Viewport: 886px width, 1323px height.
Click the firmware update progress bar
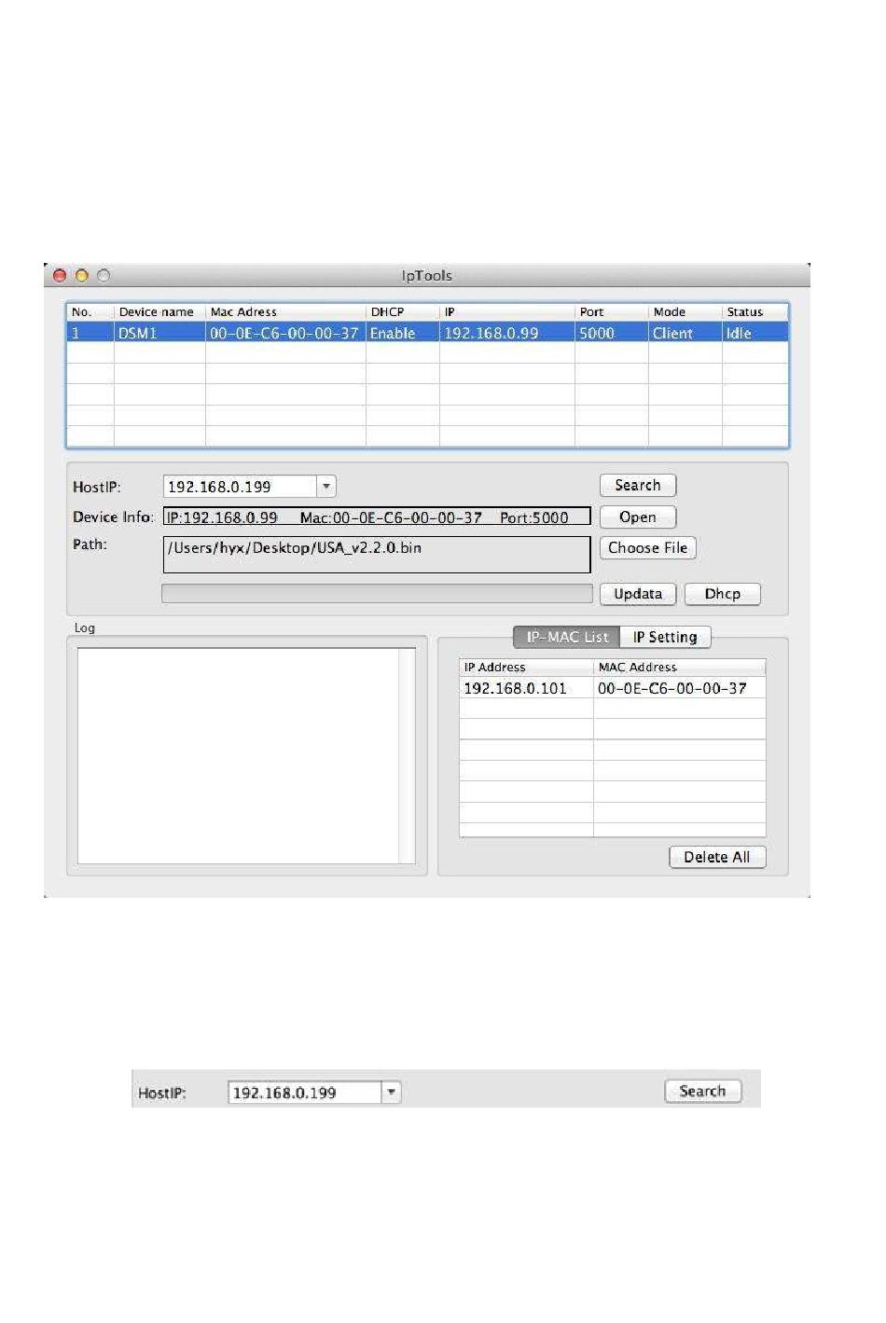(x=376, y=594)
